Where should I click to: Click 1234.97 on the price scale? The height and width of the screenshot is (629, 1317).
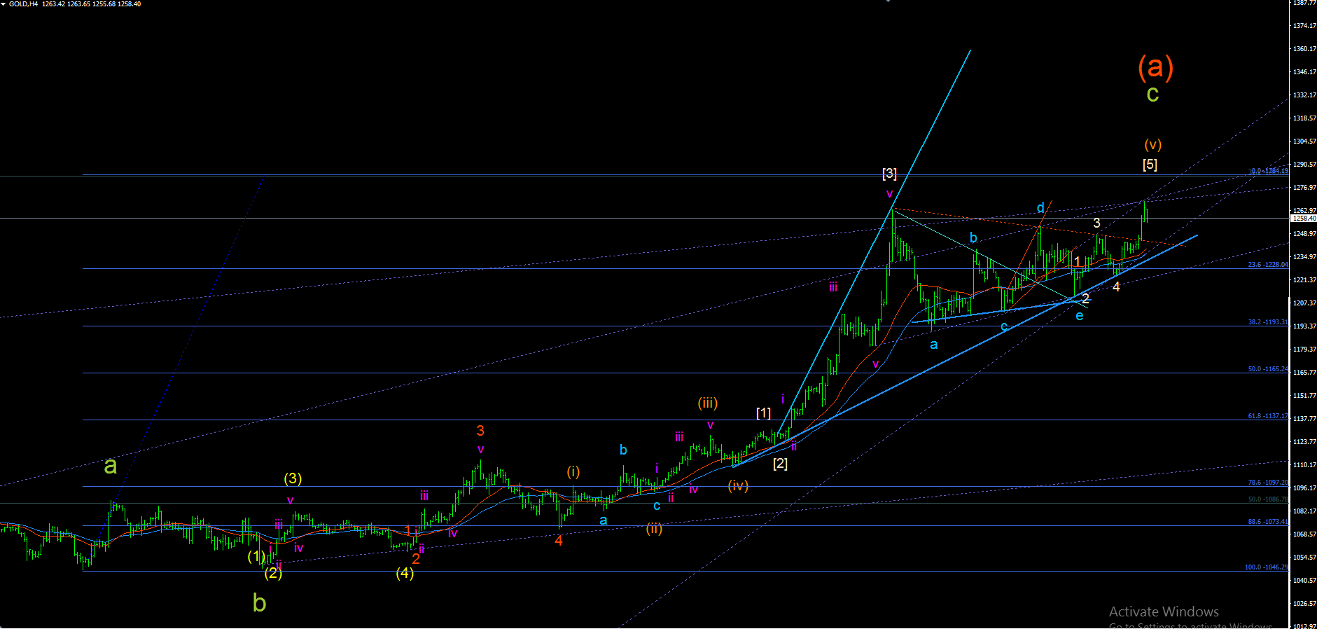[1304, 257]
